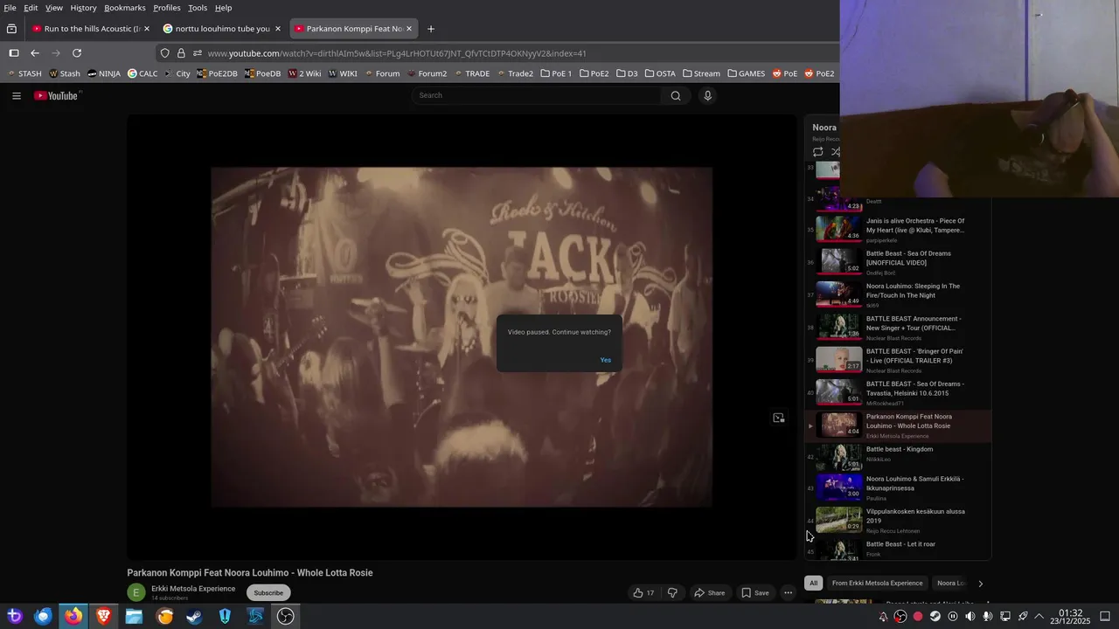Expand the PoE 1 bookmarks folder

(556, 73)
